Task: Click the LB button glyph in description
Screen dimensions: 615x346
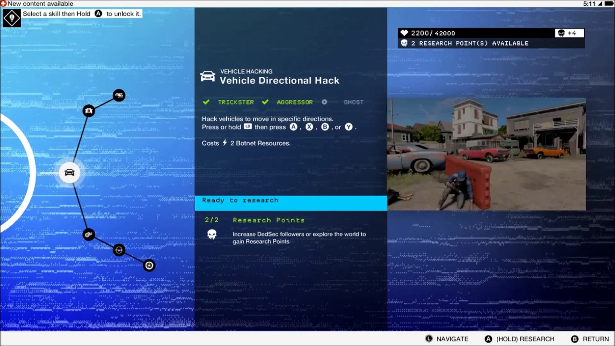Action: pos(248,127)
